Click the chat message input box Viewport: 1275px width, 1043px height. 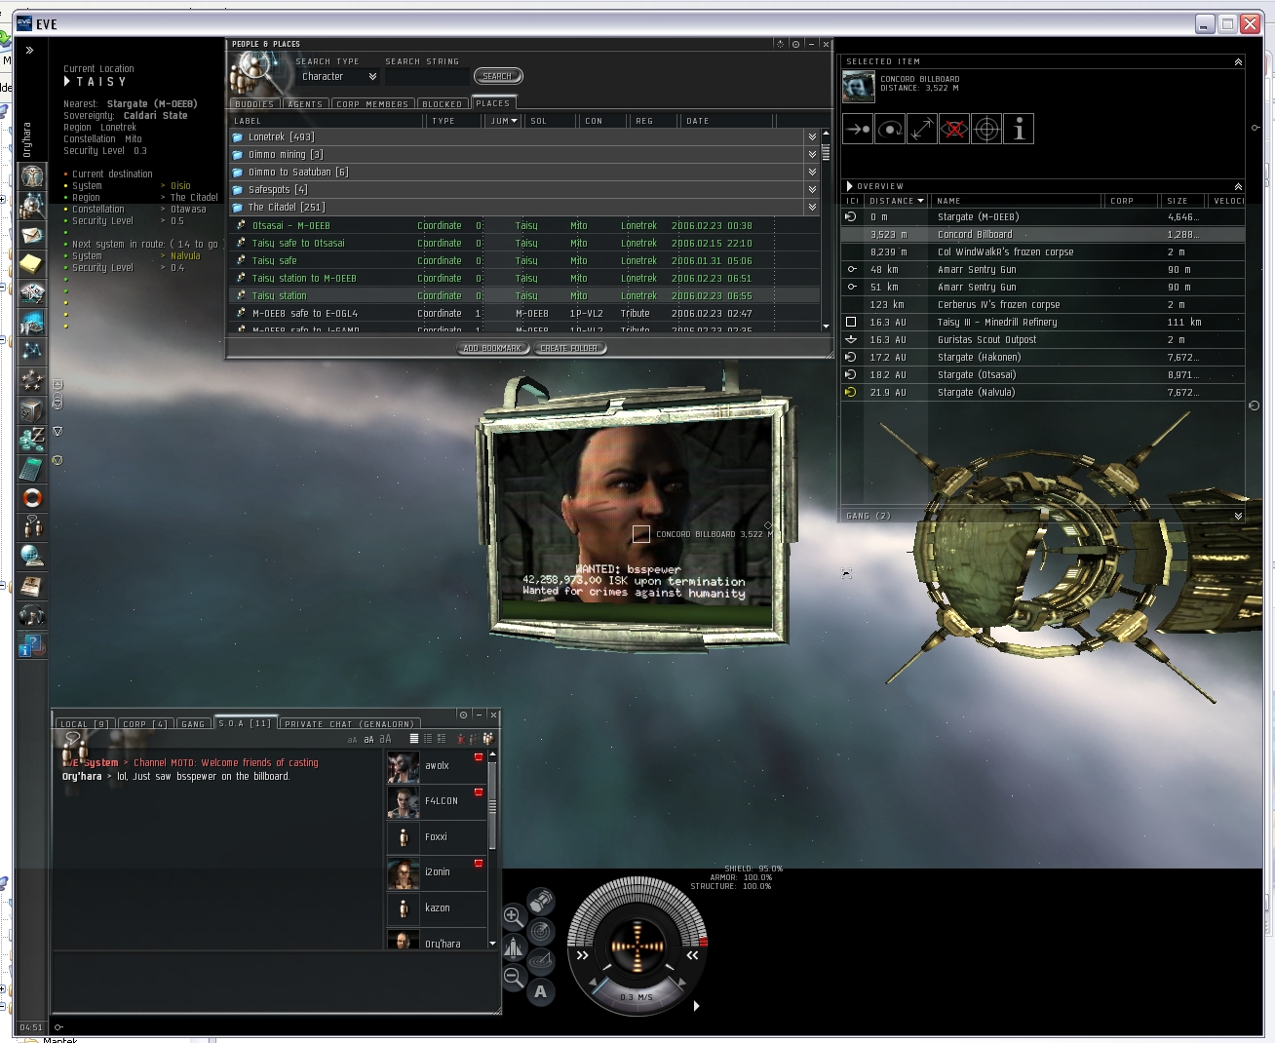[x=276, y=982]
